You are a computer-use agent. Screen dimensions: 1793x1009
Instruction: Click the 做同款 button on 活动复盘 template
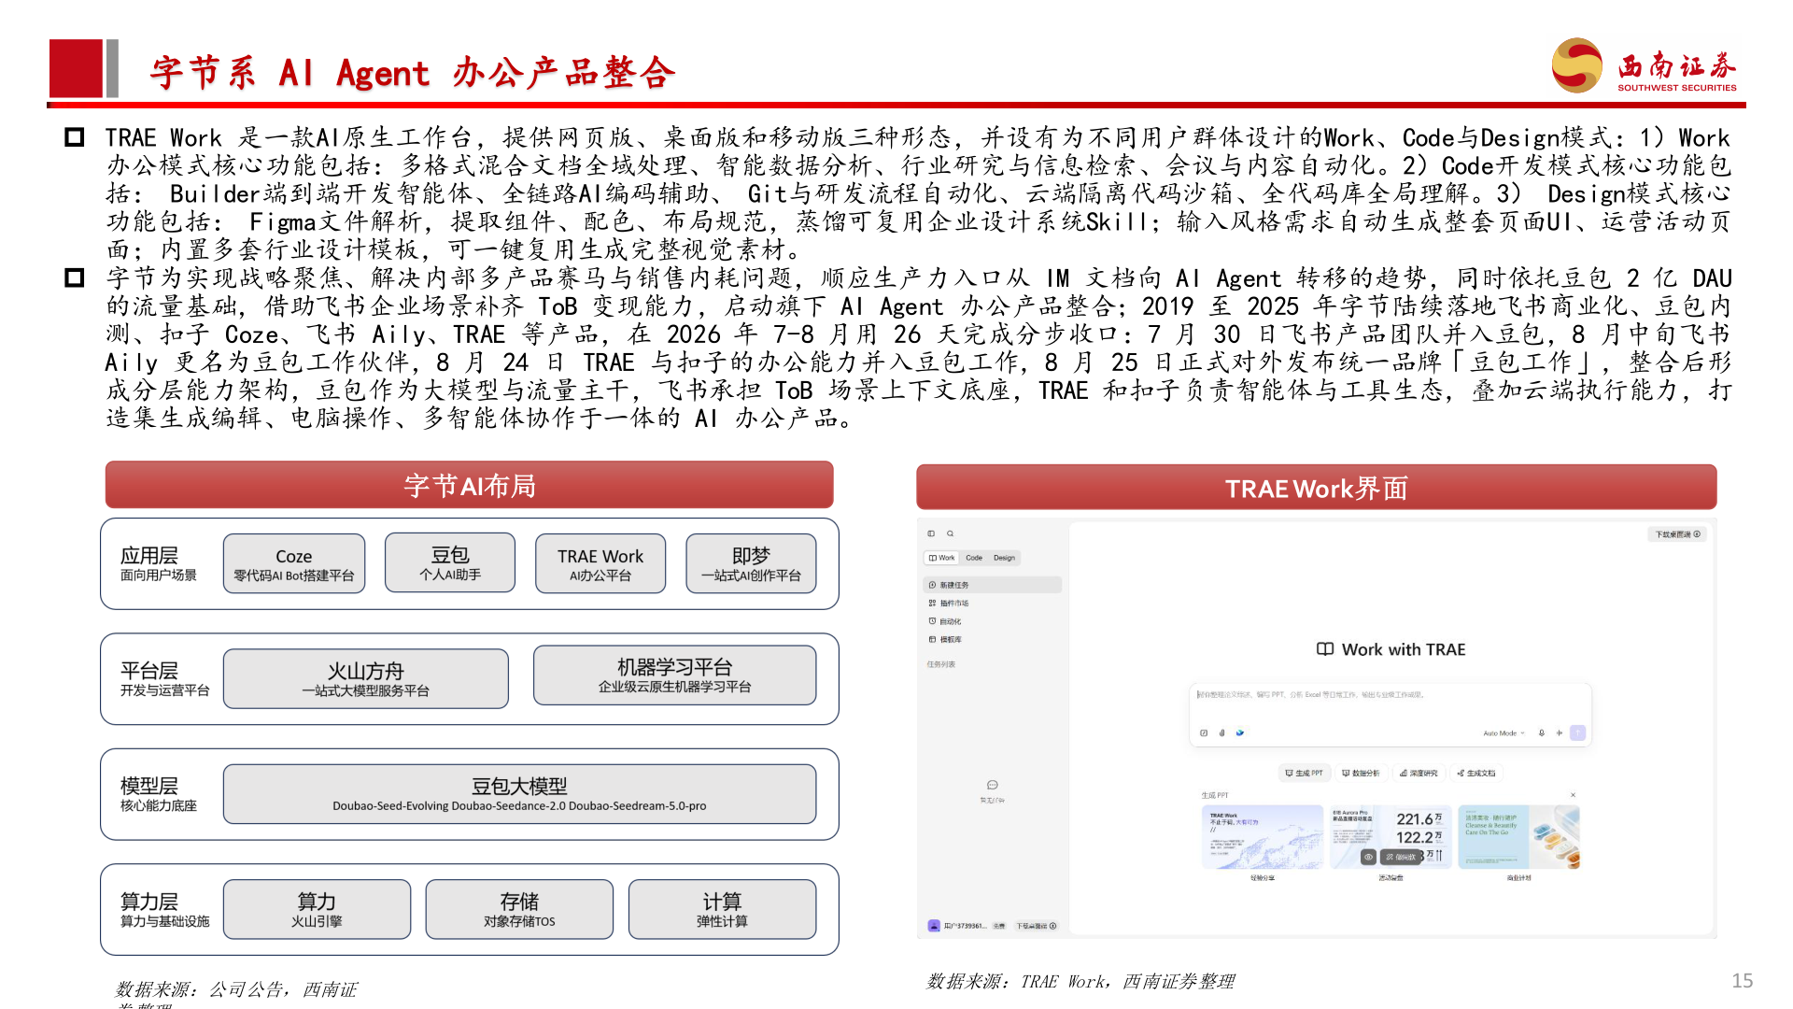point(1400,857)
